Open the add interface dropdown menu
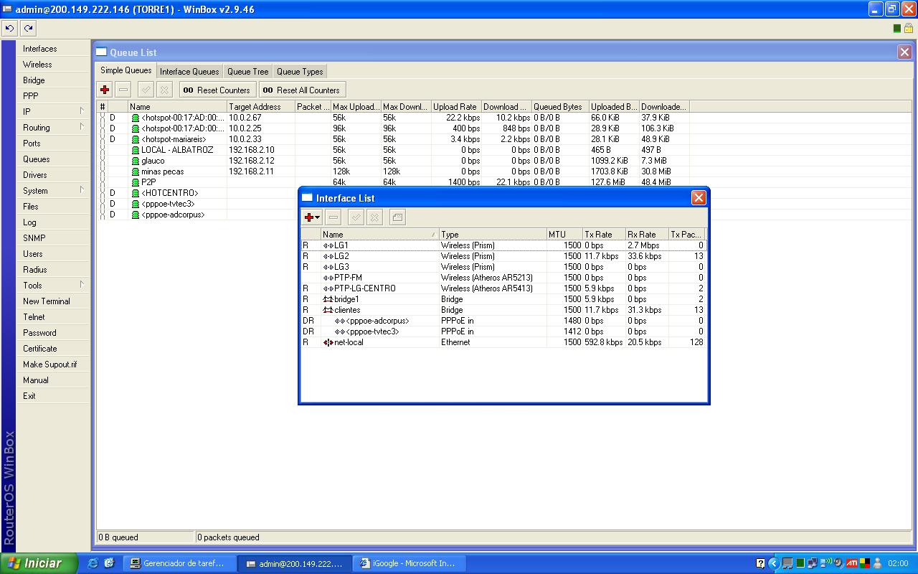Viewport: 918px width, 574px height. 312,217
